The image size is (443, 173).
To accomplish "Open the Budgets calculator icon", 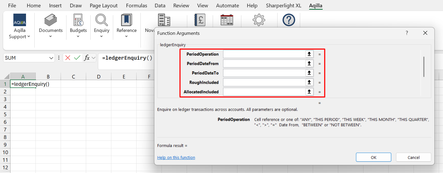I will (x=78, y=20).
